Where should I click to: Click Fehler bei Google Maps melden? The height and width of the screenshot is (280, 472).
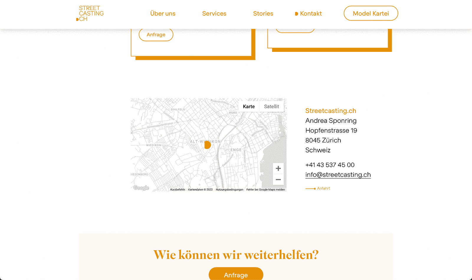[x=265, y=190]
